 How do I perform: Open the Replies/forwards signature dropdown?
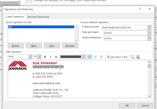(x=149, y=38)
